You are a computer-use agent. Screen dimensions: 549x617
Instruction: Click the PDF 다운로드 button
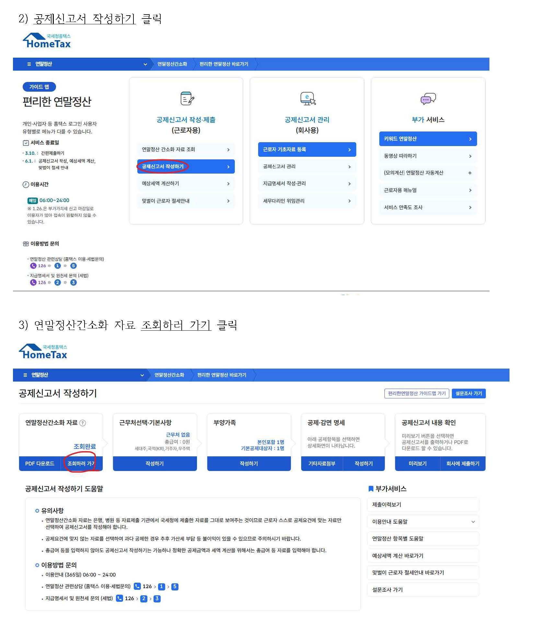pyautogui.click(x=40, y=463)
